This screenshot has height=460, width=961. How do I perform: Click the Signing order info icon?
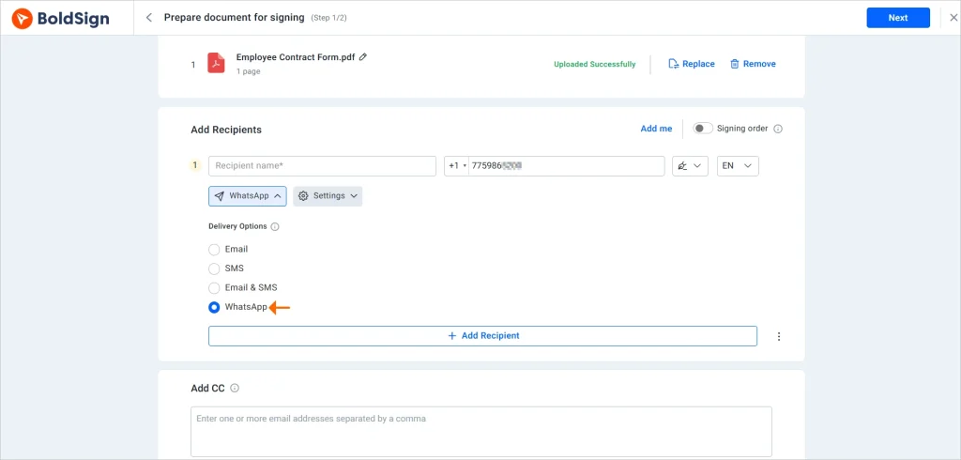(778, 129)
